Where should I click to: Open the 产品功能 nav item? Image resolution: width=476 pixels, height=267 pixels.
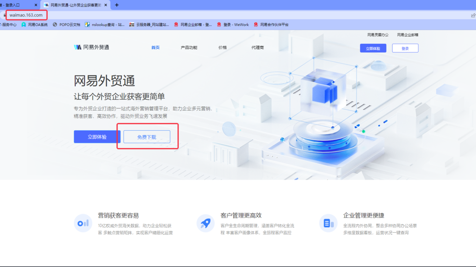189,48
